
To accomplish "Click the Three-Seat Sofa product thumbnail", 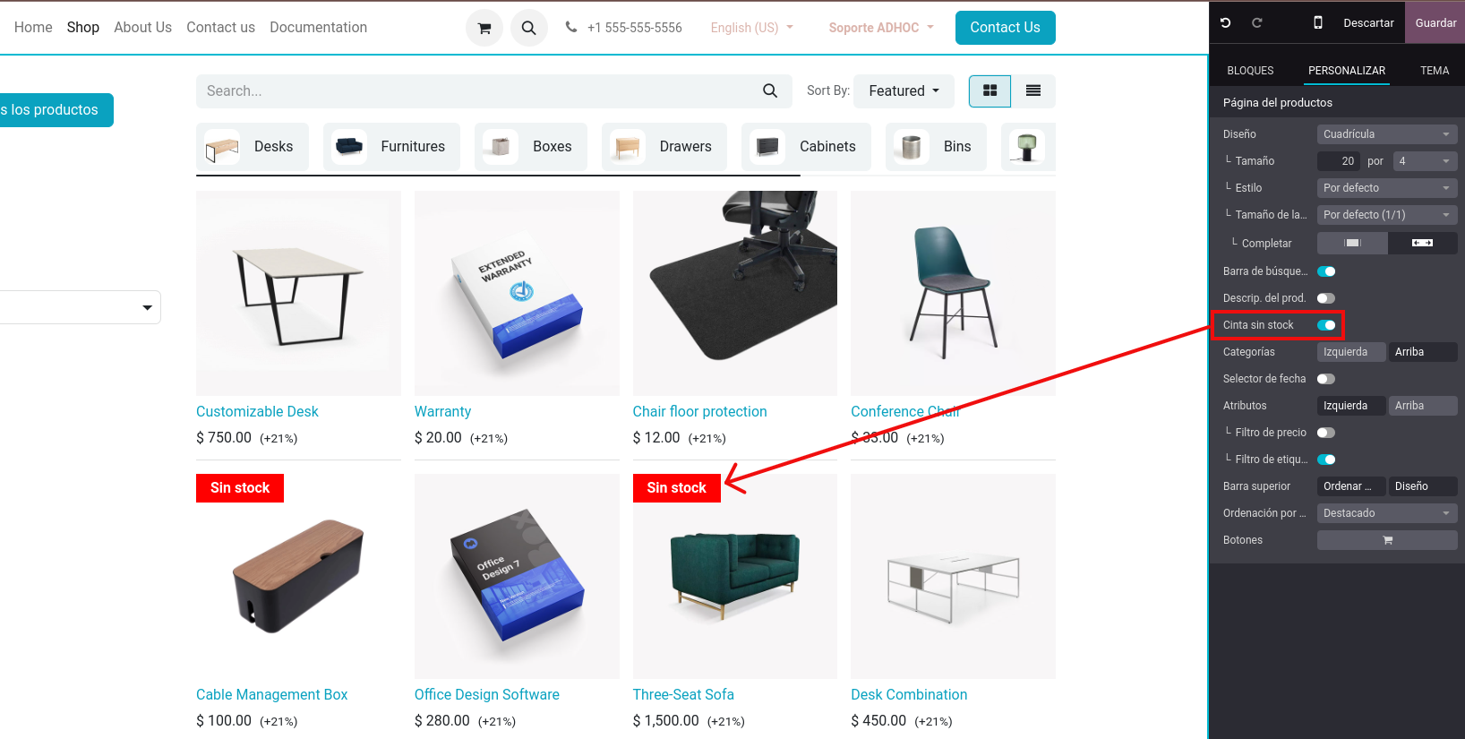I will 734,577.
